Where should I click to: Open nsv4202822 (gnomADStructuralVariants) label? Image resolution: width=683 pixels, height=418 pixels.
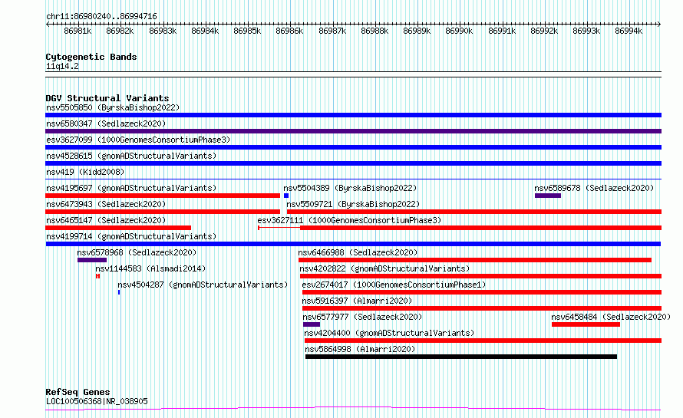[384, 268]
